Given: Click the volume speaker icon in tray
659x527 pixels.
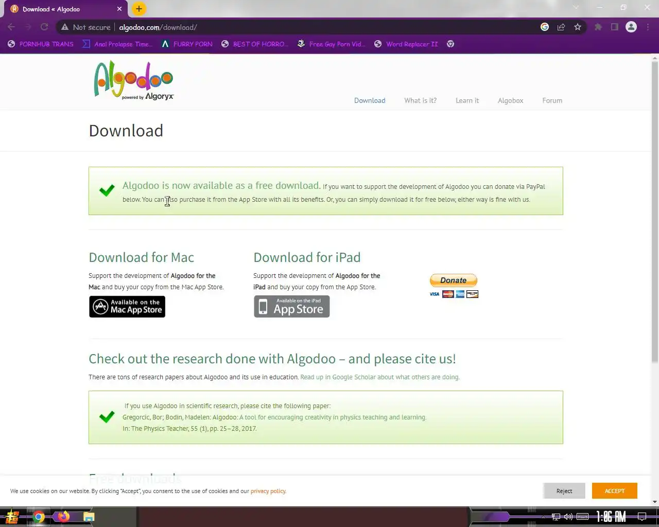Looking at the screenshot, I should (x=568, y=517).
